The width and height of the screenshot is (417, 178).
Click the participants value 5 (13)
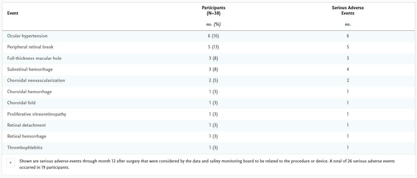pyautogui.click(x=213, y=47)
